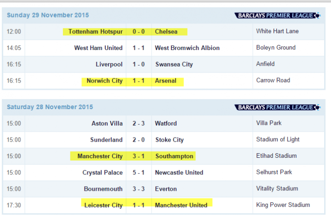Viewport: 331px width, 216px height.
Task: Open Manchester United team link
Action: (x=181, y=205)
